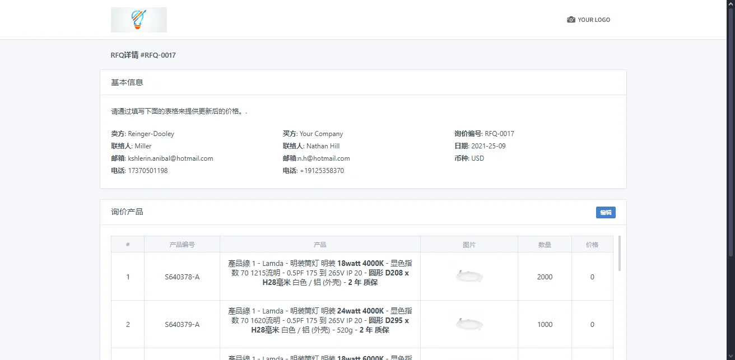
Task: Click the price value 0 for row 1
Action: [592, 276]
